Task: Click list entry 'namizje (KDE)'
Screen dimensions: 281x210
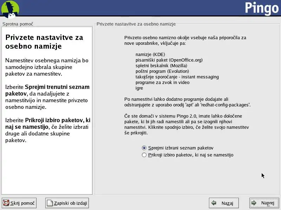Action: pos(150,54)
